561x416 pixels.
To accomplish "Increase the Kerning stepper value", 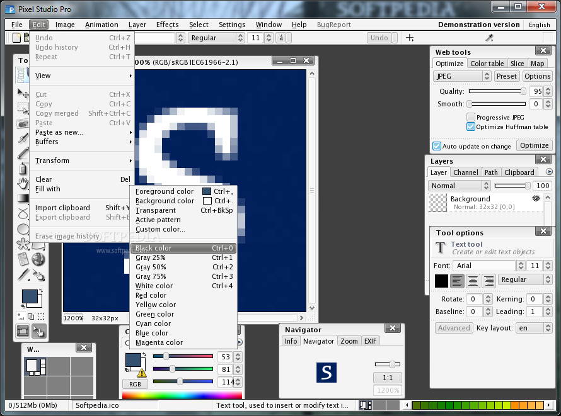I will pos(548,296).
